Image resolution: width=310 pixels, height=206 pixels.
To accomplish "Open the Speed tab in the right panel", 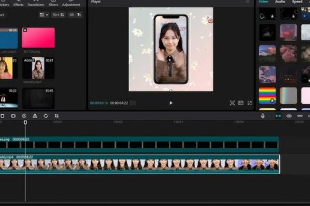I will click(x=297, y=2).
